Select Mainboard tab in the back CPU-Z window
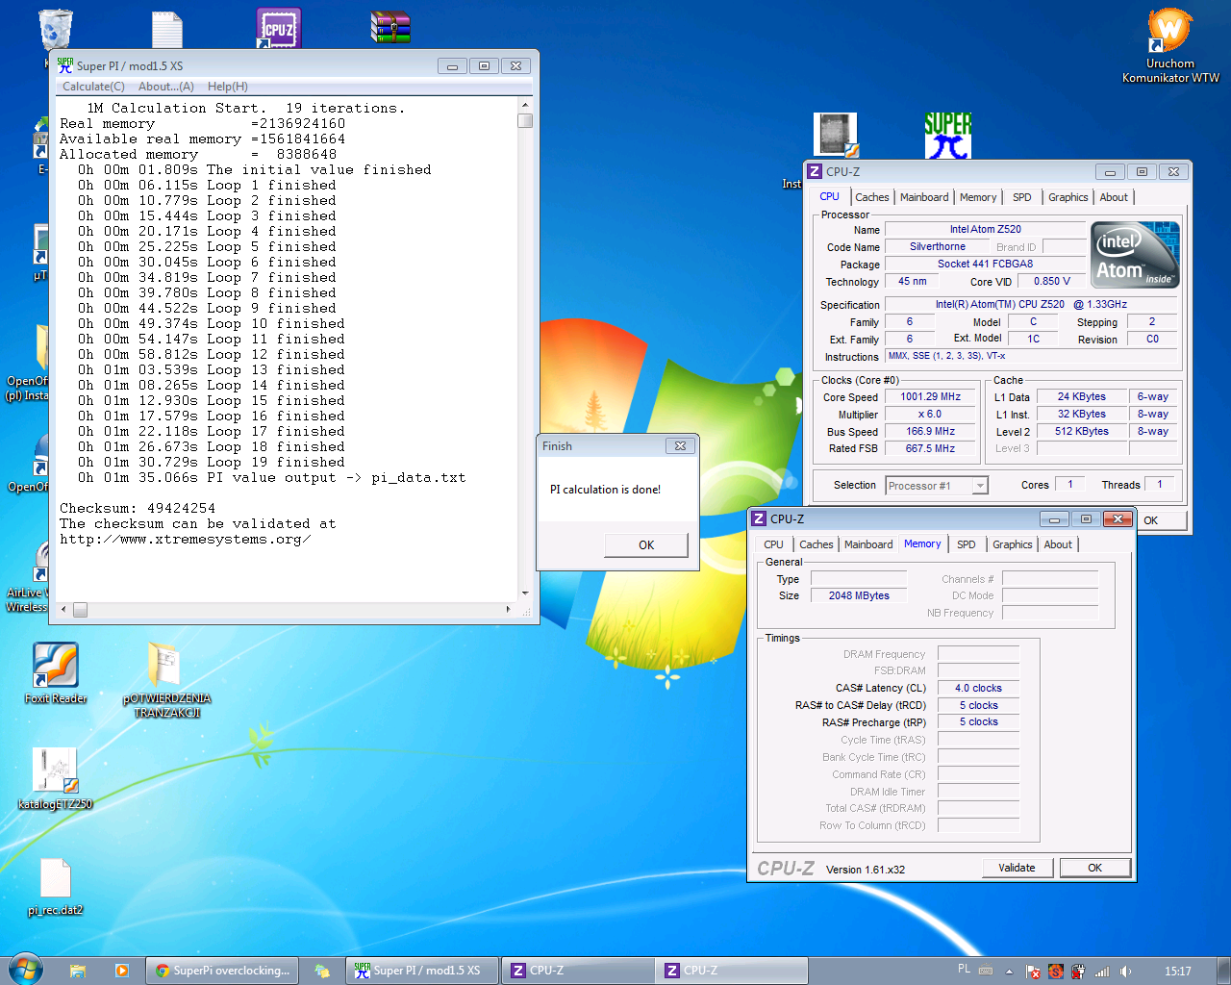1231x985 pixels. tap(924, 197)
